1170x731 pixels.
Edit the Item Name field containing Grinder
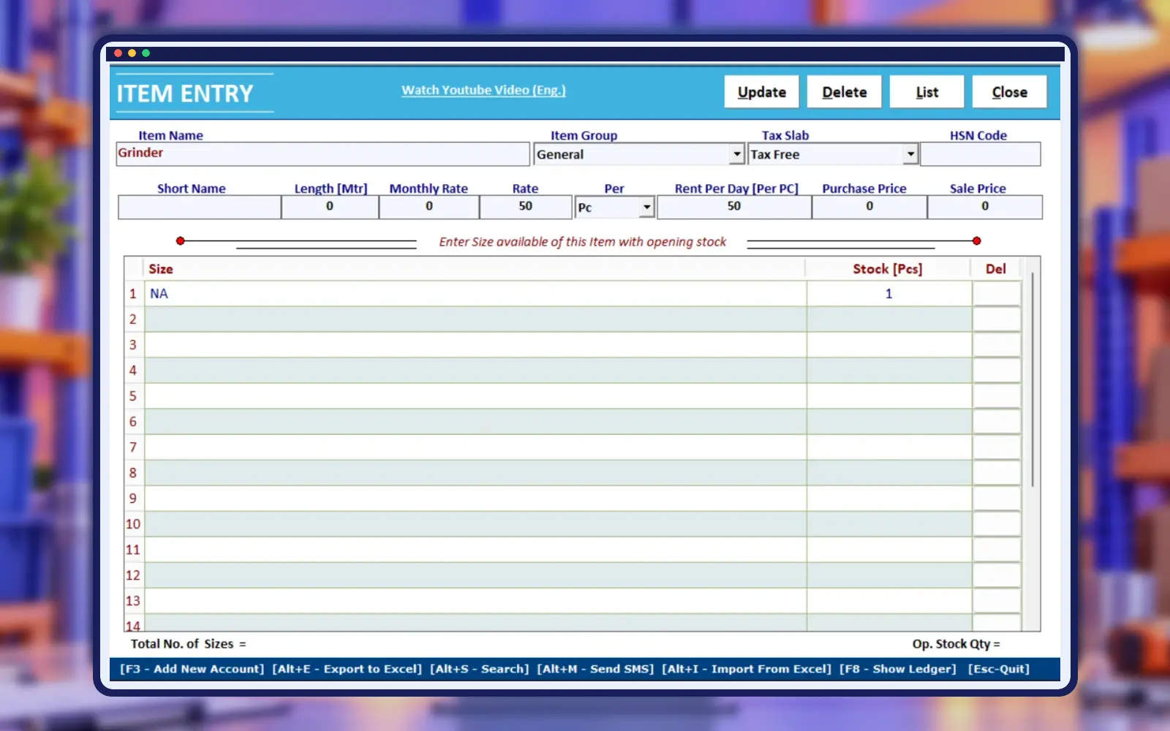(322, 154)
